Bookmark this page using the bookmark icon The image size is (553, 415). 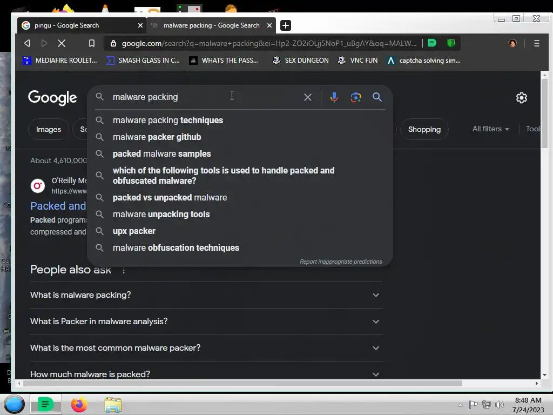pyautogui.click(x=92, y=43)
